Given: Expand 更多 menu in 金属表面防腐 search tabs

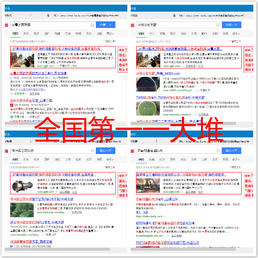Looking at the screenshot, I should [x=109, y=33].
